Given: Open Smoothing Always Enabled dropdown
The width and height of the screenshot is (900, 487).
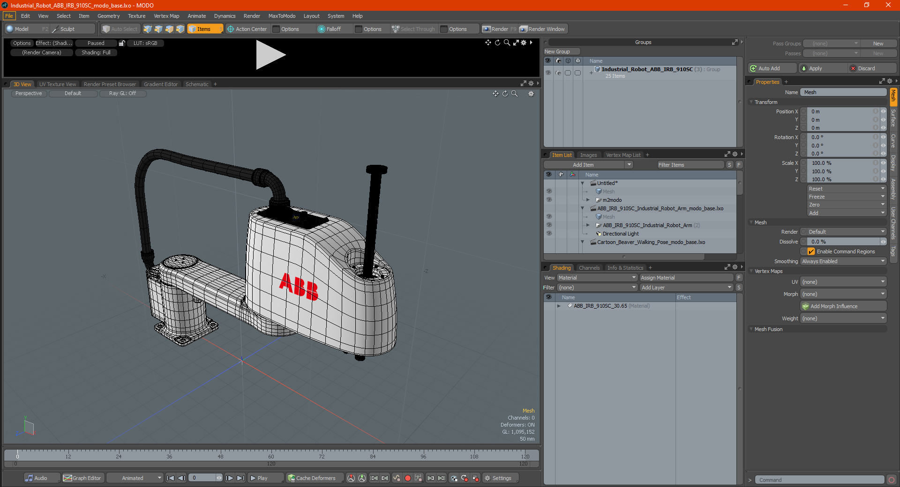Looking at the screenshot, I should (843, 261).
